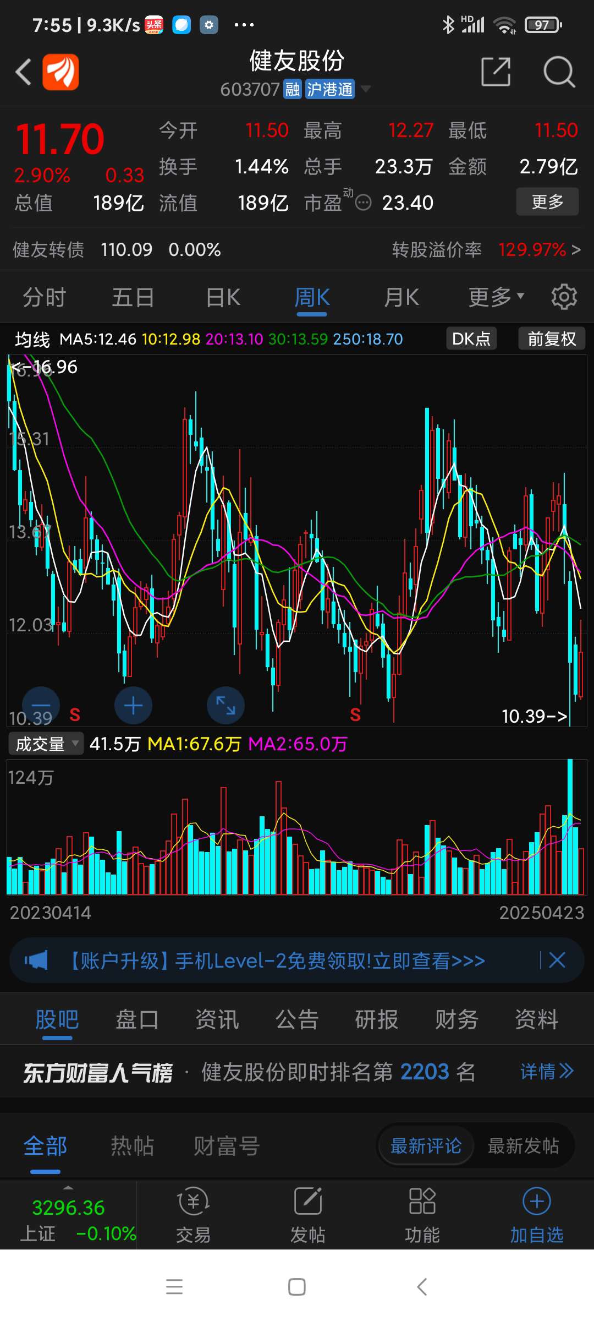594x1321 pixels.
Task: Switch to 五日 chart tab
Action: point(133,297)
